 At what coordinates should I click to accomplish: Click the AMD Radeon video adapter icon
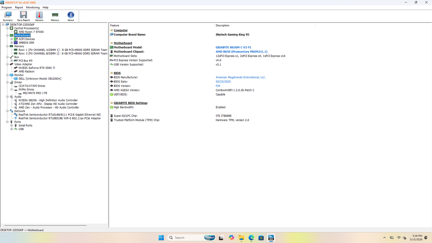[x=16, y=72]
